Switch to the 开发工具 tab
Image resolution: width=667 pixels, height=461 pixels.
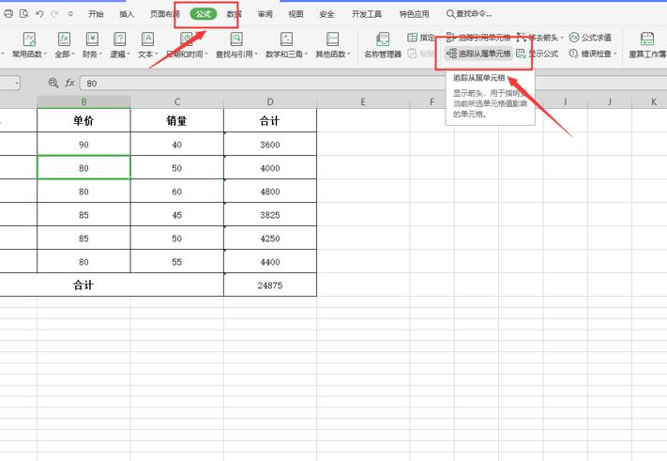[366, 14]
